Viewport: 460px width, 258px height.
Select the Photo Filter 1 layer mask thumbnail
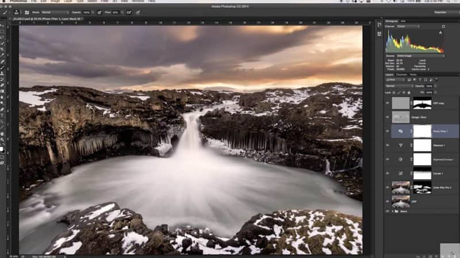coord(422,132)
